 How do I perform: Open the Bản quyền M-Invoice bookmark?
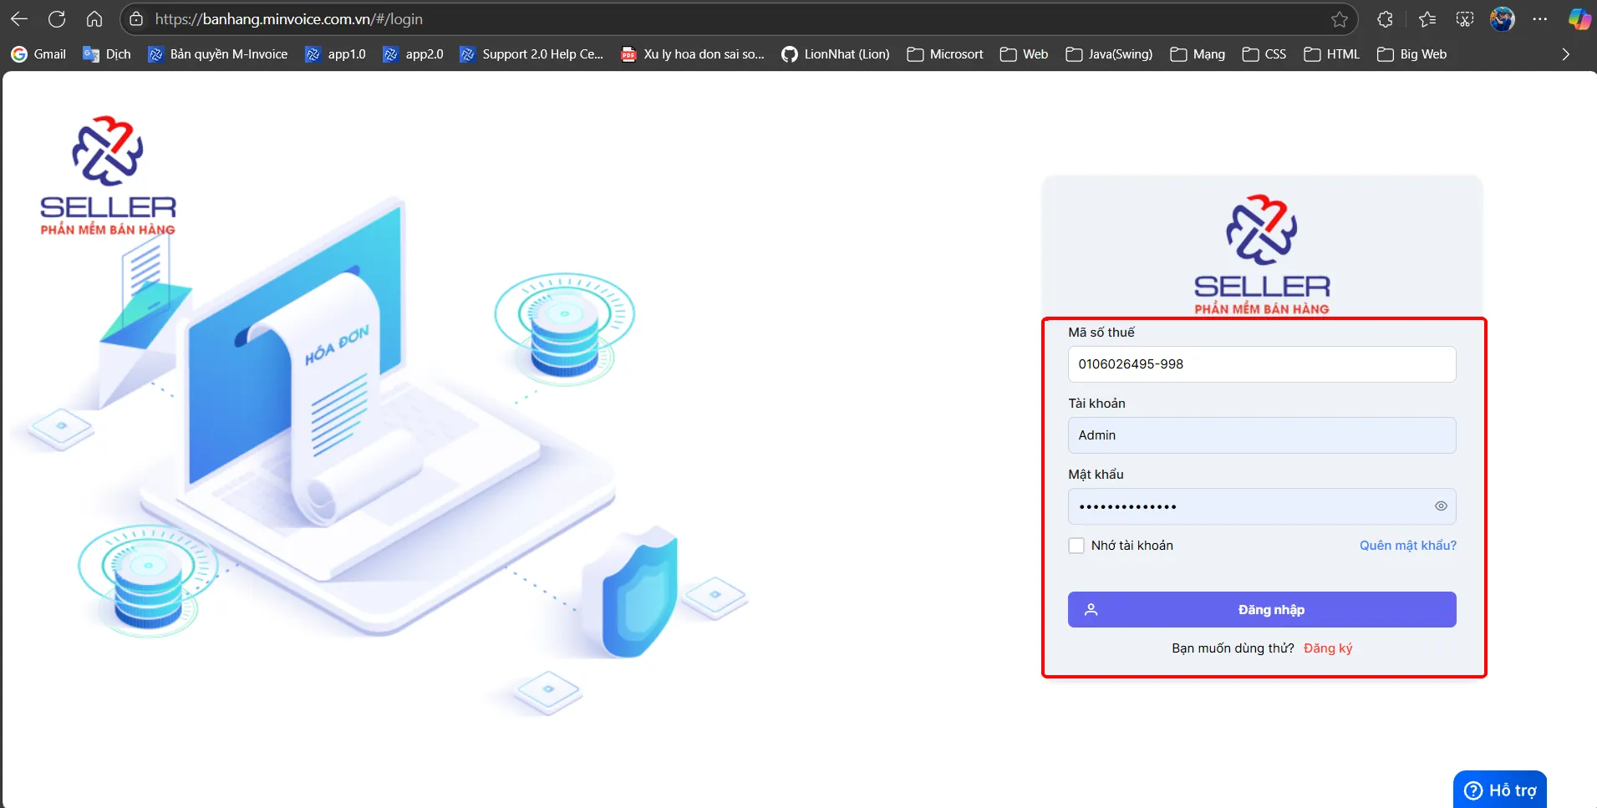pos(217,54)
